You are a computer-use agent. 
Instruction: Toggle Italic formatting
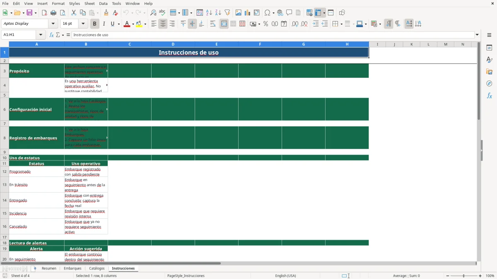pos(104,24)
